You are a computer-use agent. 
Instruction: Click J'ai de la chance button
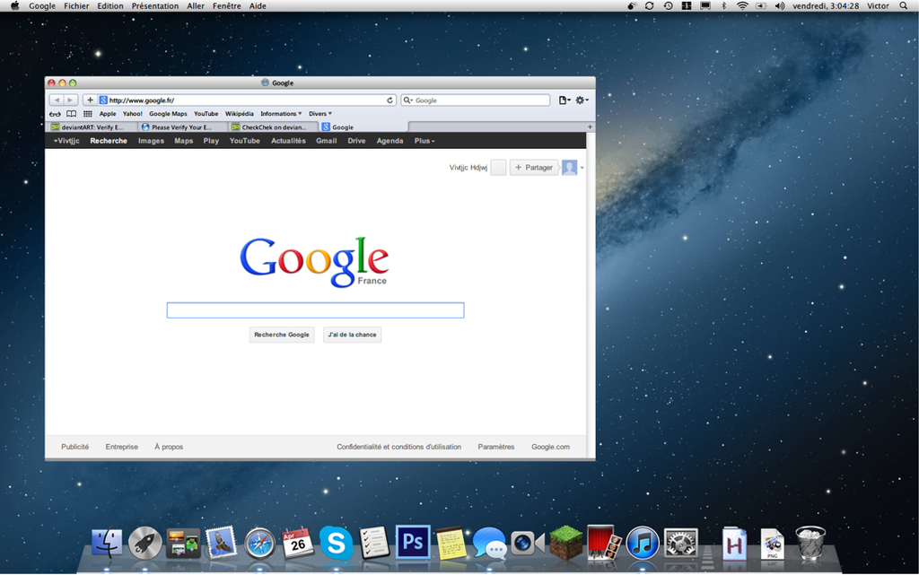click(x=352, y=335)
